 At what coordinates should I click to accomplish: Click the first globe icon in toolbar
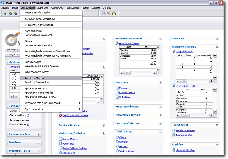5,14
